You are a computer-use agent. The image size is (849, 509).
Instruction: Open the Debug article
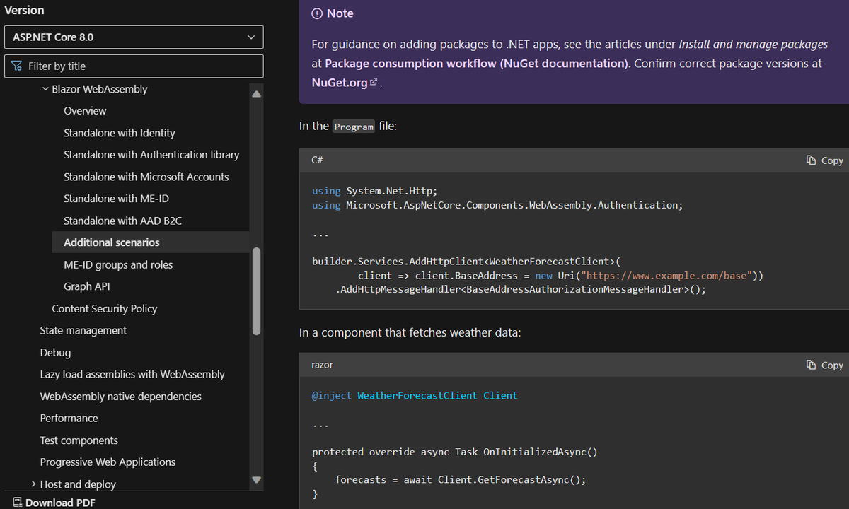(x=55, y=352)
